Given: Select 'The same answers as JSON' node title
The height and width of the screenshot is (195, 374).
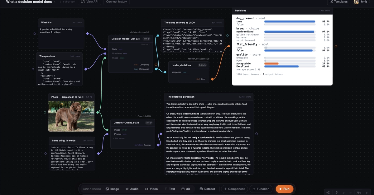Looking at the screenshot, I should coord(180,23).
